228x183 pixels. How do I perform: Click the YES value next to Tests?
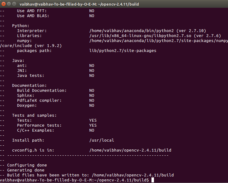coord(93,120)
